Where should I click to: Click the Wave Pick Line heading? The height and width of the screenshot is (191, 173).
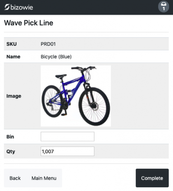pyautogui.click(x=29, y=23)
